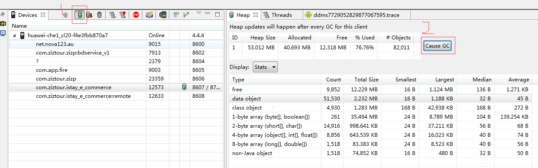The image size is (538, 168).
Task: Click the Cause GC button
Action: coord(438,45)
